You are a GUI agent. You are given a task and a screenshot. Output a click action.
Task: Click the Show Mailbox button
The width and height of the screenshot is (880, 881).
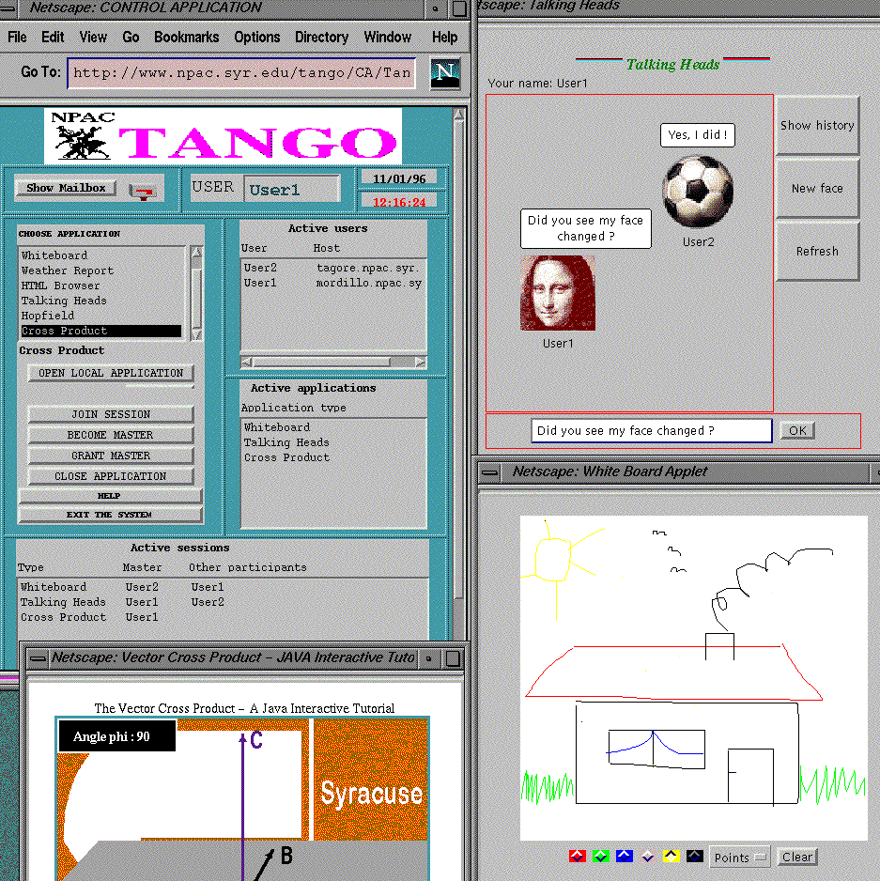tap(66, 188)
